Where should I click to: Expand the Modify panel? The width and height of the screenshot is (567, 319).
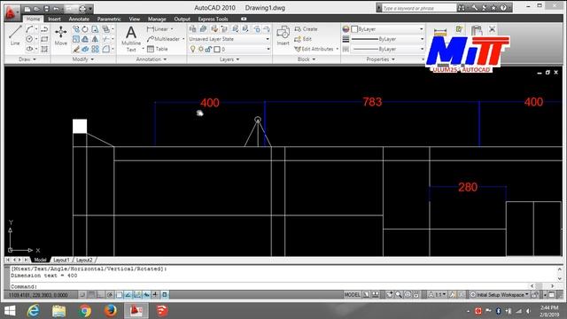click(x=82, y=59)
